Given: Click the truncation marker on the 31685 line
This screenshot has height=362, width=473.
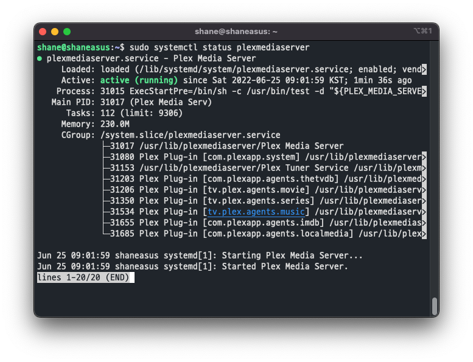Looking at the screenshot, I should (424, 234).
